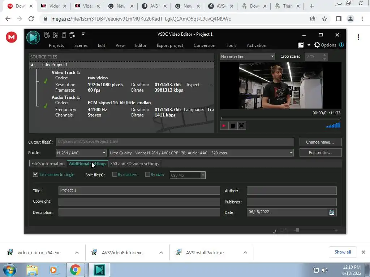This screenshot has width=370, height=277.
Task: Open 360 and 3D video settings tab
Action: coord(135,164)
